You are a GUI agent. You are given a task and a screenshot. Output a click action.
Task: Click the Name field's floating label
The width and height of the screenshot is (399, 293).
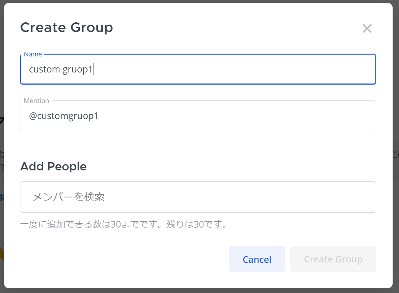pos(33,54)
